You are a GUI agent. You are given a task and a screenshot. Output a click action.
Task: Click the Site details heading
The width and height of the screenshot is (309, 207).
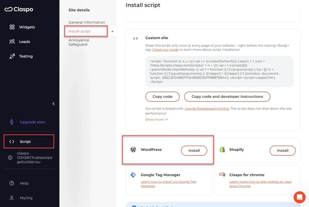pos(79,10)
